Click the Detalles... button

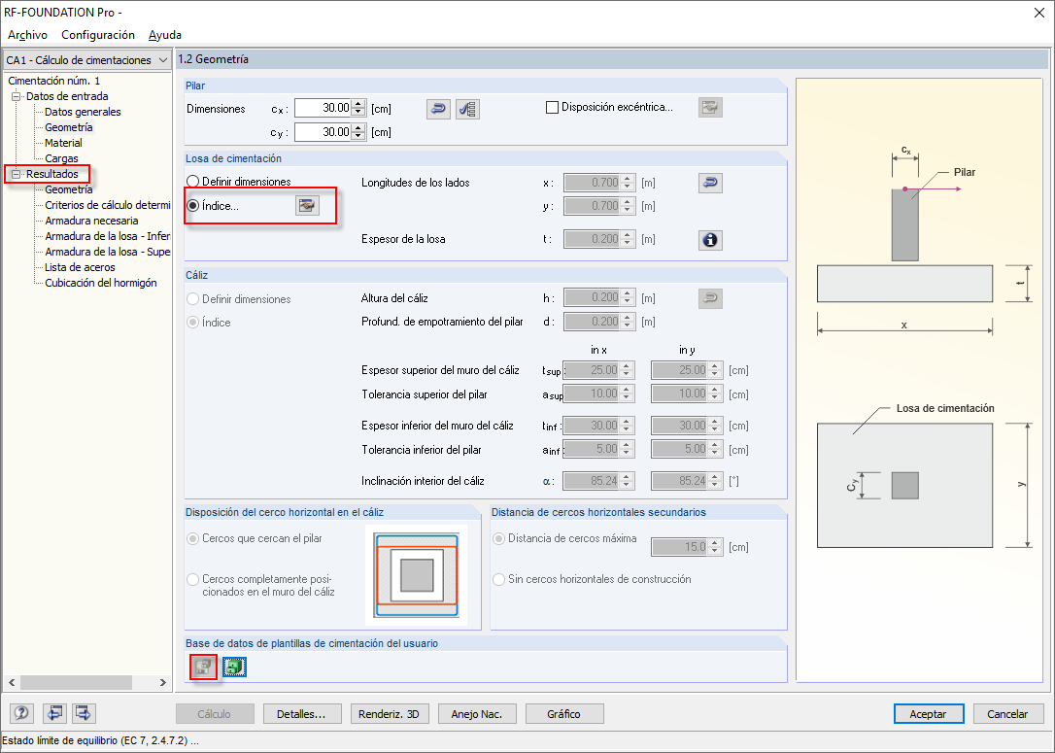tap(301, 714)
